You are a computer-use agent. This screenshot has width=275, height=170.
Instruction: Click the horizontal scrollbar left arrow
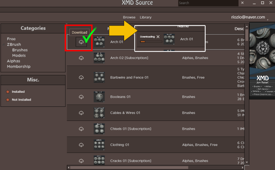click(68, 168)
